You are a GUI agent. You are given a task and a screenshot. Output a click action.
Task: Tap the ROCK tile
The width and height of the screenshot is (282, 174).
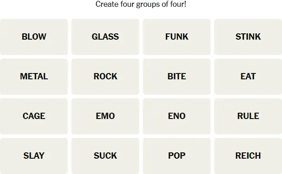[105, 77]
